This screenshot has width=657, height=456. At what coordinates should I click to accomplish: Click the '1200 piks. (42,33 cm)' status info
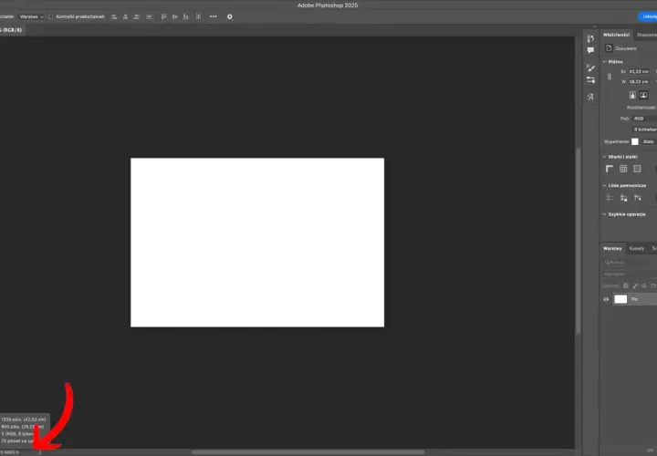click(x=24, y=420)
